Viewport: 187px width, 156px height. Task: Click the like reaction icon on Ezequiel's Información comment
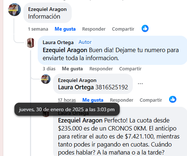tap(145, 28)
